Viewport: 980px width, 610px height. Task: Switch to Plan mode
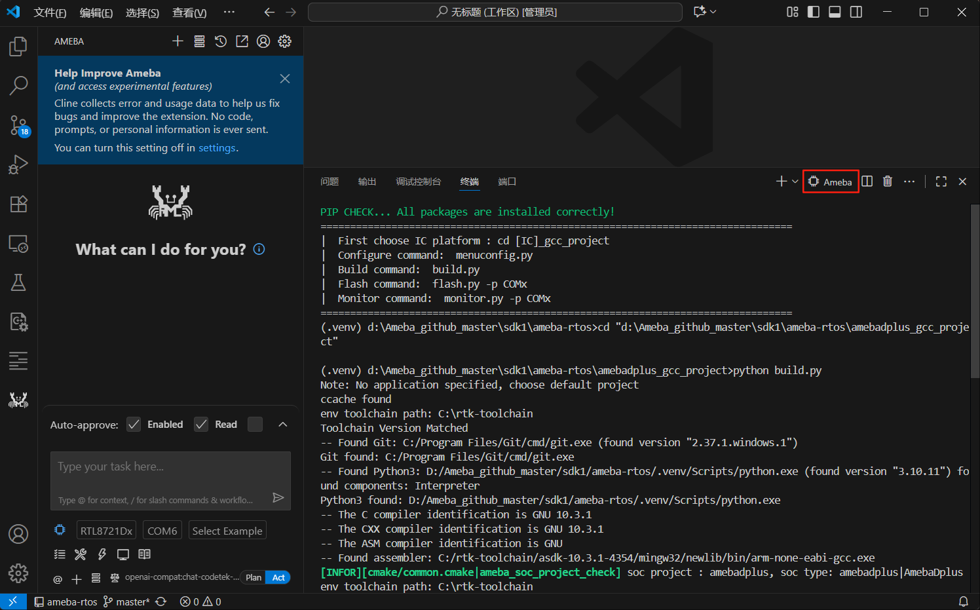pyautogui.click(x=254, y=577)
